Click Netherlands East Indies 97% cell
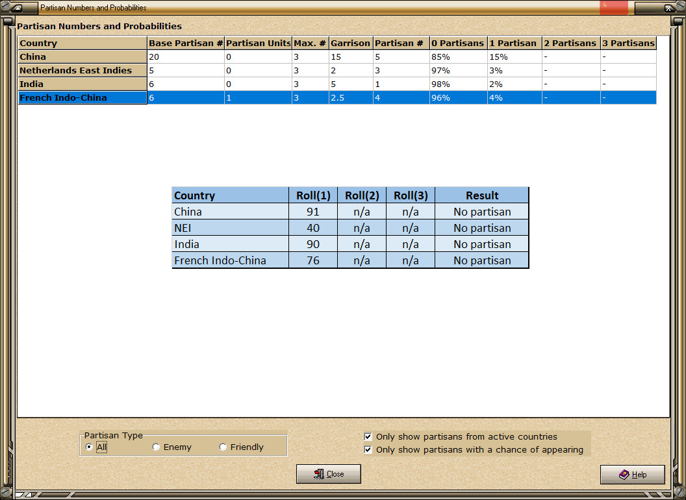This screenshot has height=500, width=686. pos(459,70)
